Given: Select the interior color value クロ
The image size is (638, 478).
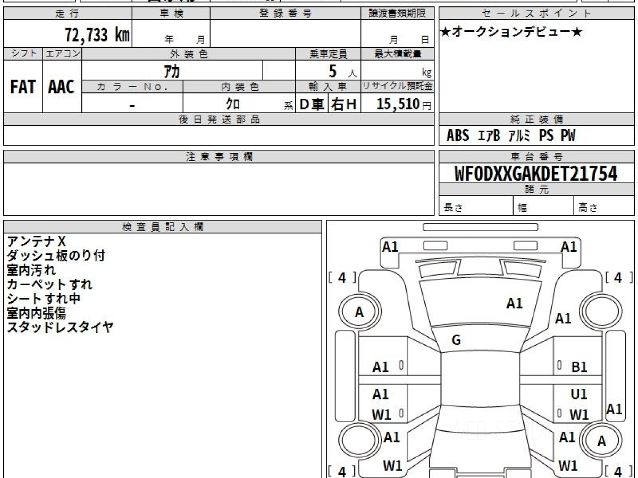Looking at the screenshot, I should [x=233, y=104].
